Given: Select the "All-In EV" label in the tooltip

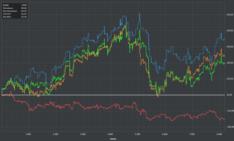Looking at the screenshot, I should 7,14.
